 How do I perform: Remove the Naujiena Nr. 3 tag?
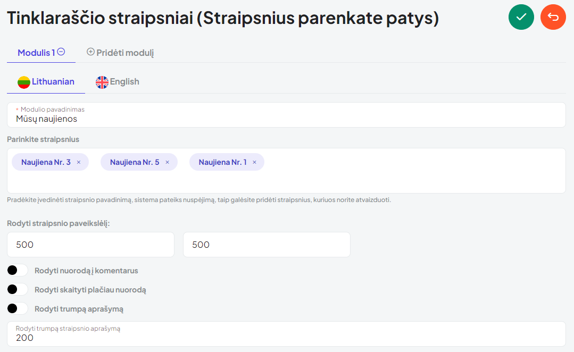78,162
